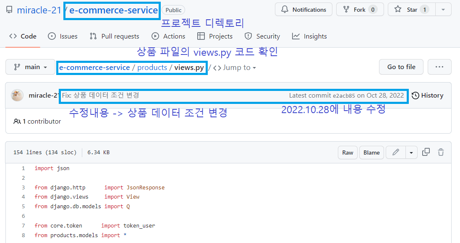Click the '6.34 KB' file size text
460x243 pixels.
click(99, 152)
